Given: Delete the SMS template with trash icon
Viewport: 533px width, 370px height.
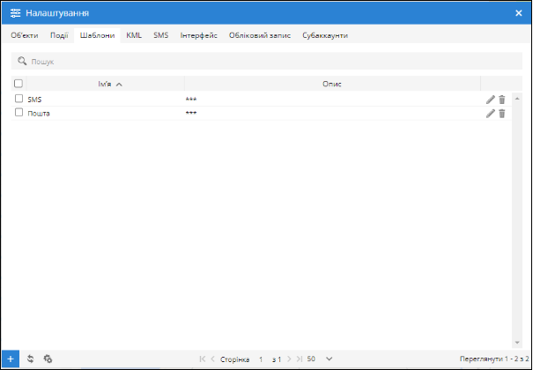Looking at the screenshot, I should click(x=502, y=100).
